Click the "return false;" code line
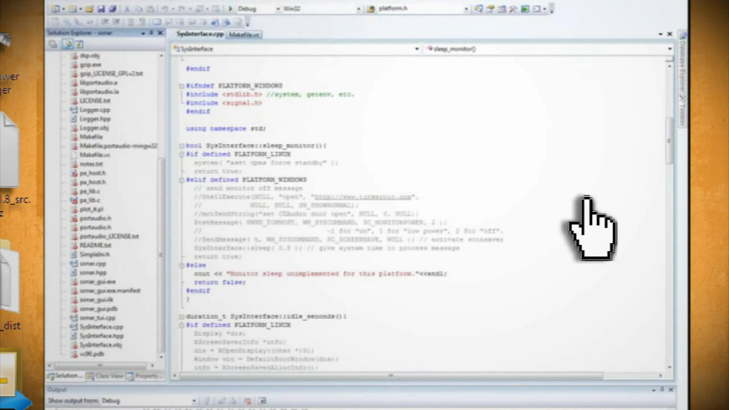This screenshot has height=410, width=729. point(219,282)
